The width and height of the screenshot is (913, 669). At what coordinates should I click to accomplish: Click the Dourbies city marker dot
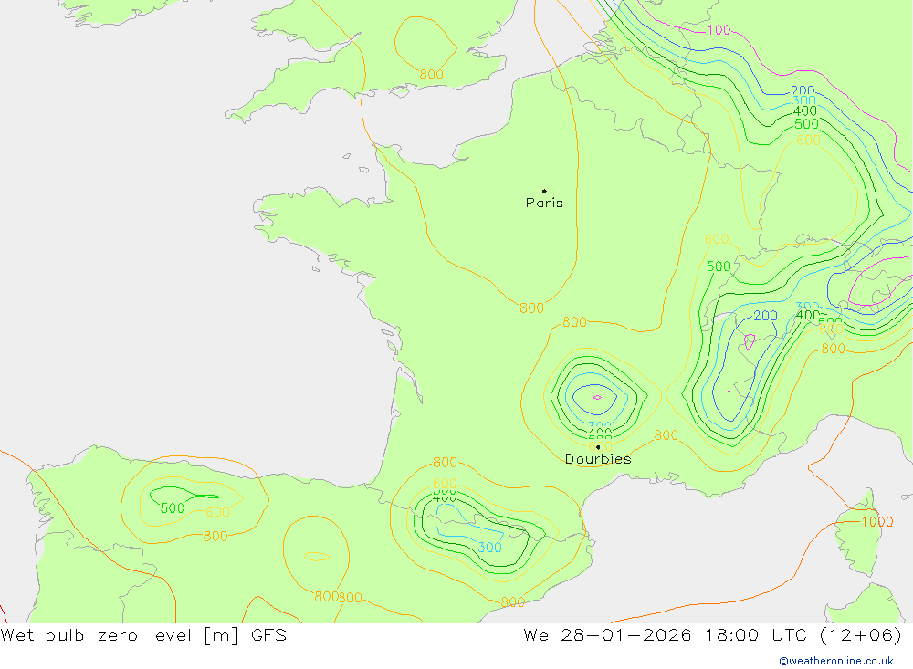tap(598, 447)
